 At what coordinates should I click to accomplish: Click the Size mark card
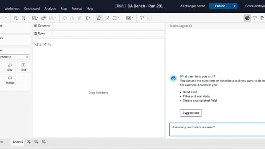[10, 67]
